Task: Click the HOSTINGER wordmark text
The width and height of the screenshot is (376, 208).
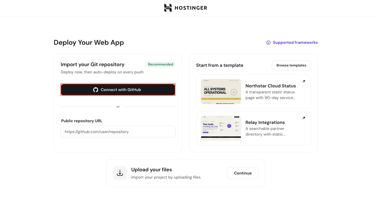Action: tap(191, 8)
